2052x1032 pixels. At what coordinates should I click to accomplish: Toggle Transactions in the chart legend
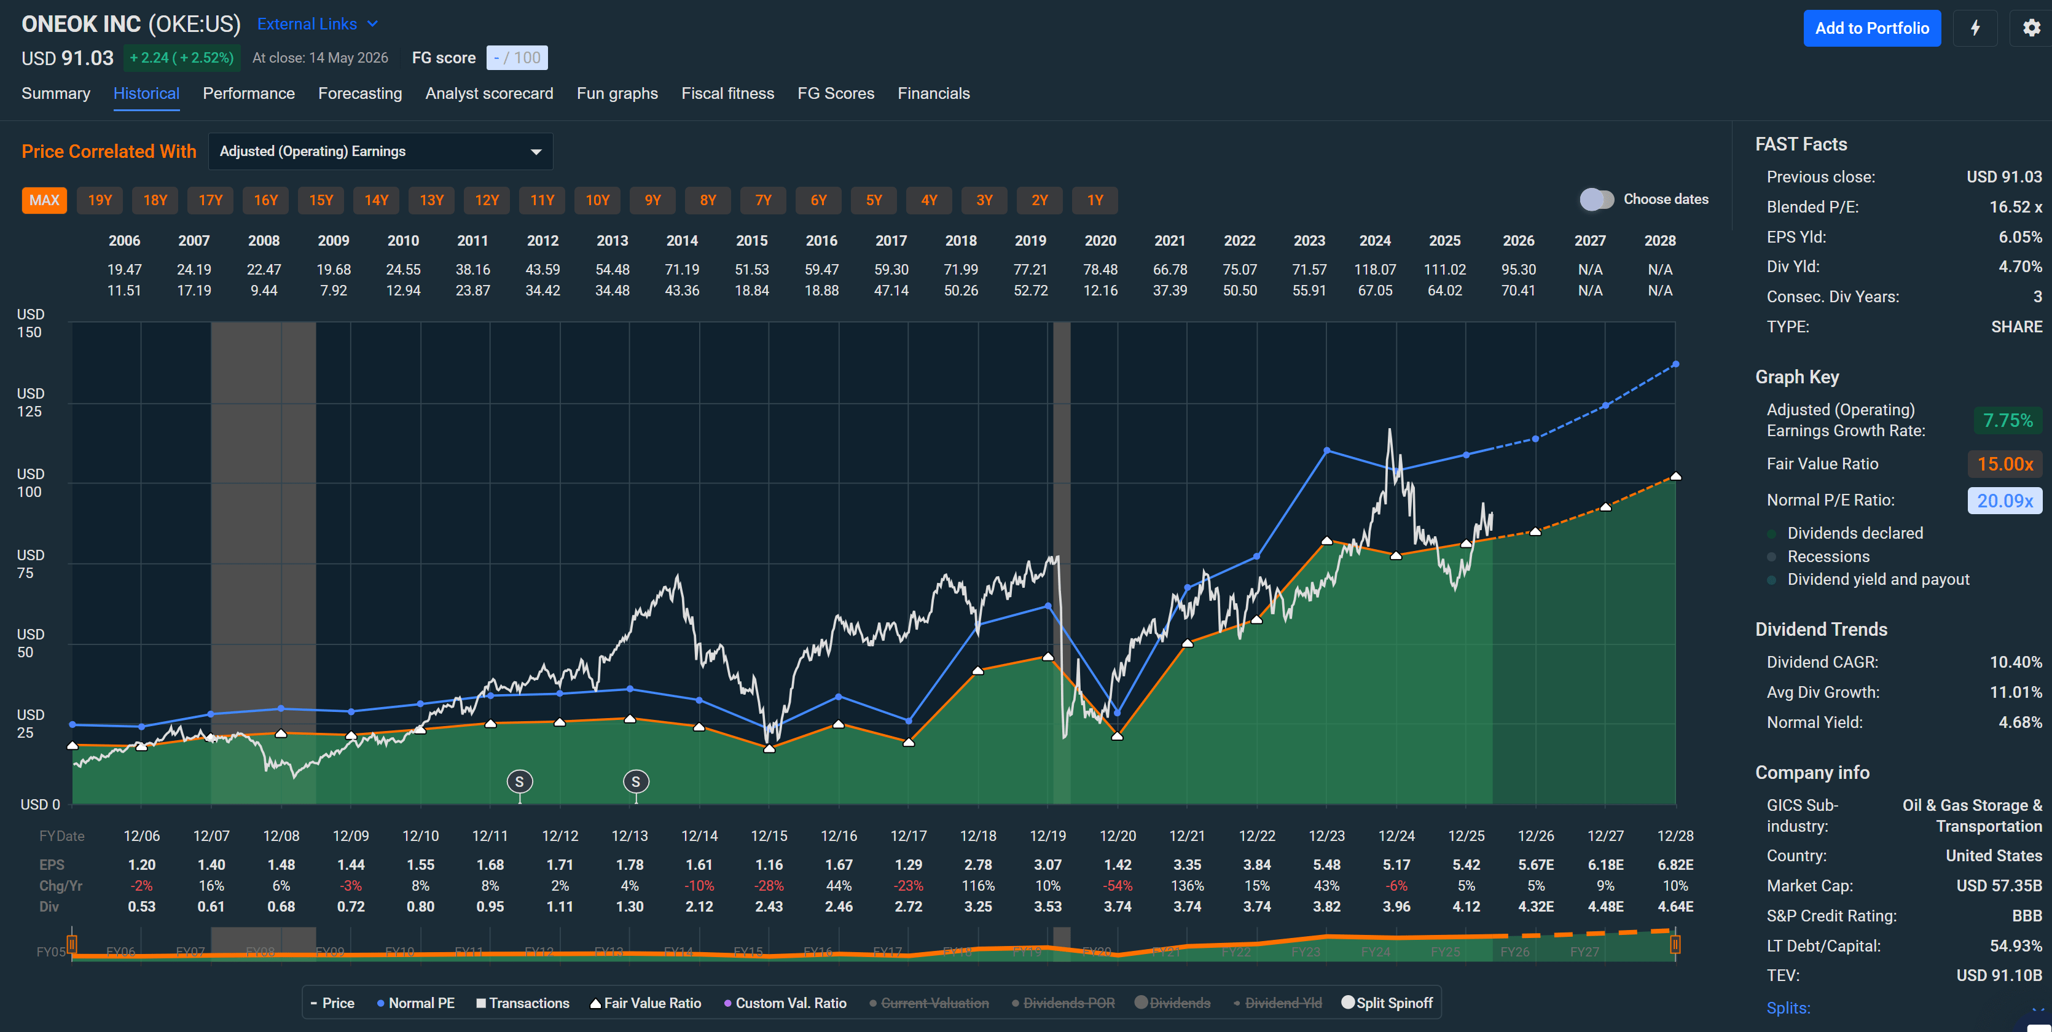523,1003
